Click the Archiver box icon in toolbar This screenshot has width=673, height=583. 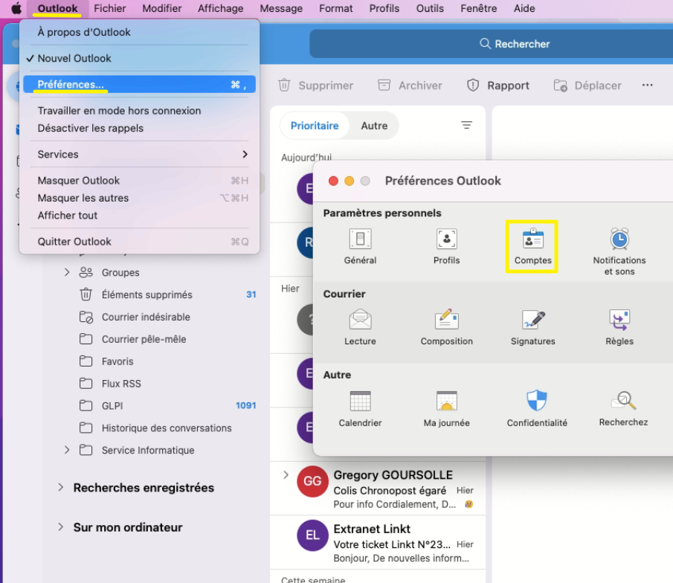[384, 85]
